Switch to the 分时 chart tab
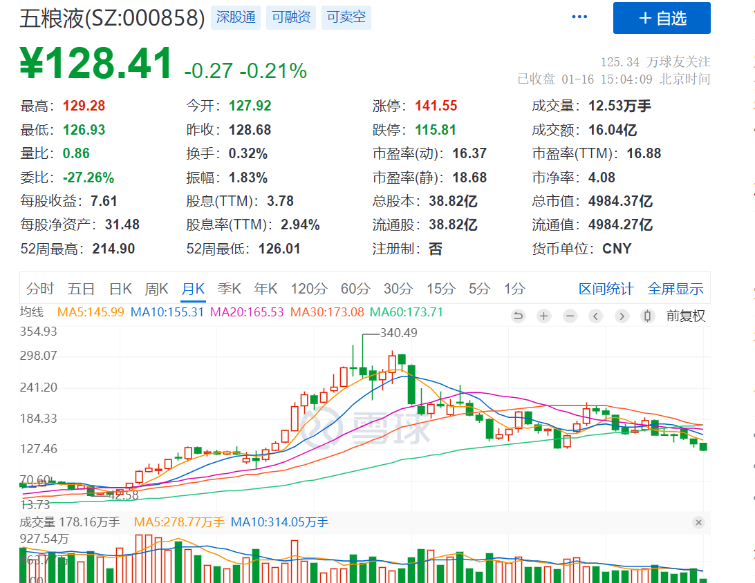755x583 pixels. coord(40,289)
